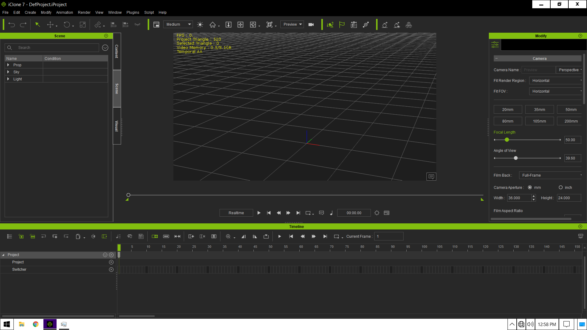Close the Scene panel
The height and width of the screenshot is (330, 587).
click(106, 36)
